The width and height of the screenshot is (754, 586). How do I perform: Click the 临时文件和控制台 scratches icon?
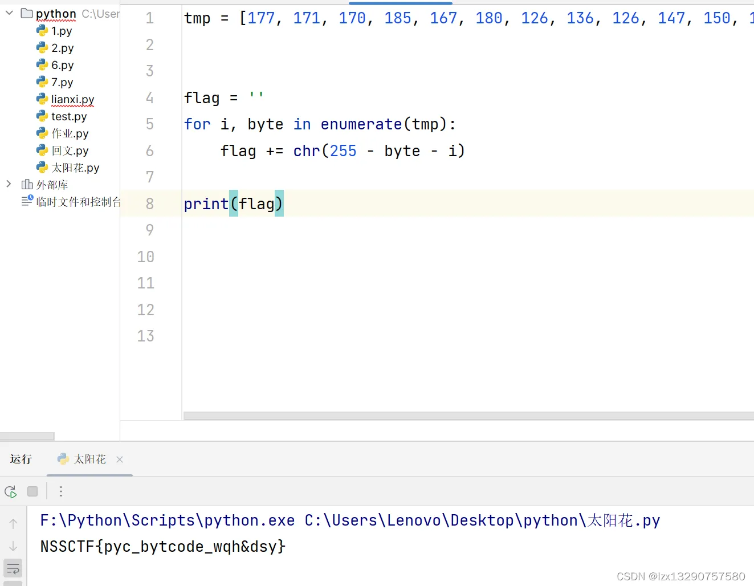pyautogui.click(x=27, y=201)
